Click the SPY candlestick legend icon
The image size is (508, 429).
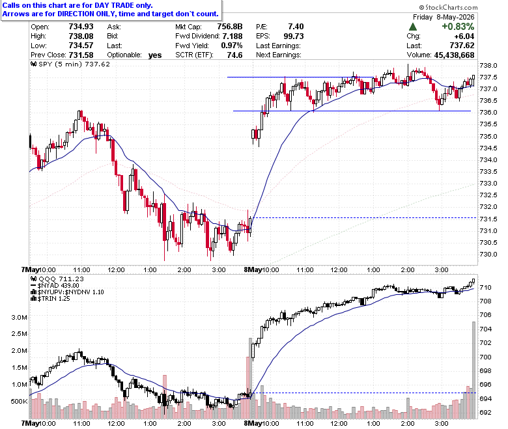point(33,64)
